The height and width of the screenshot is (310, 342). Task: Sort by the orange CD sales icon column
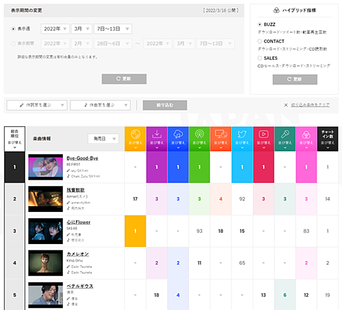(135, 139)
